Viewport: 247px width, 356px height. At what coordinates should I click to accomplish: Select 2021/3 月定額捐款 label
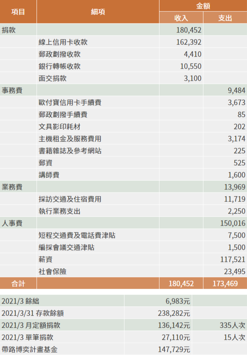pyautogui.click(x=31, y=325)
